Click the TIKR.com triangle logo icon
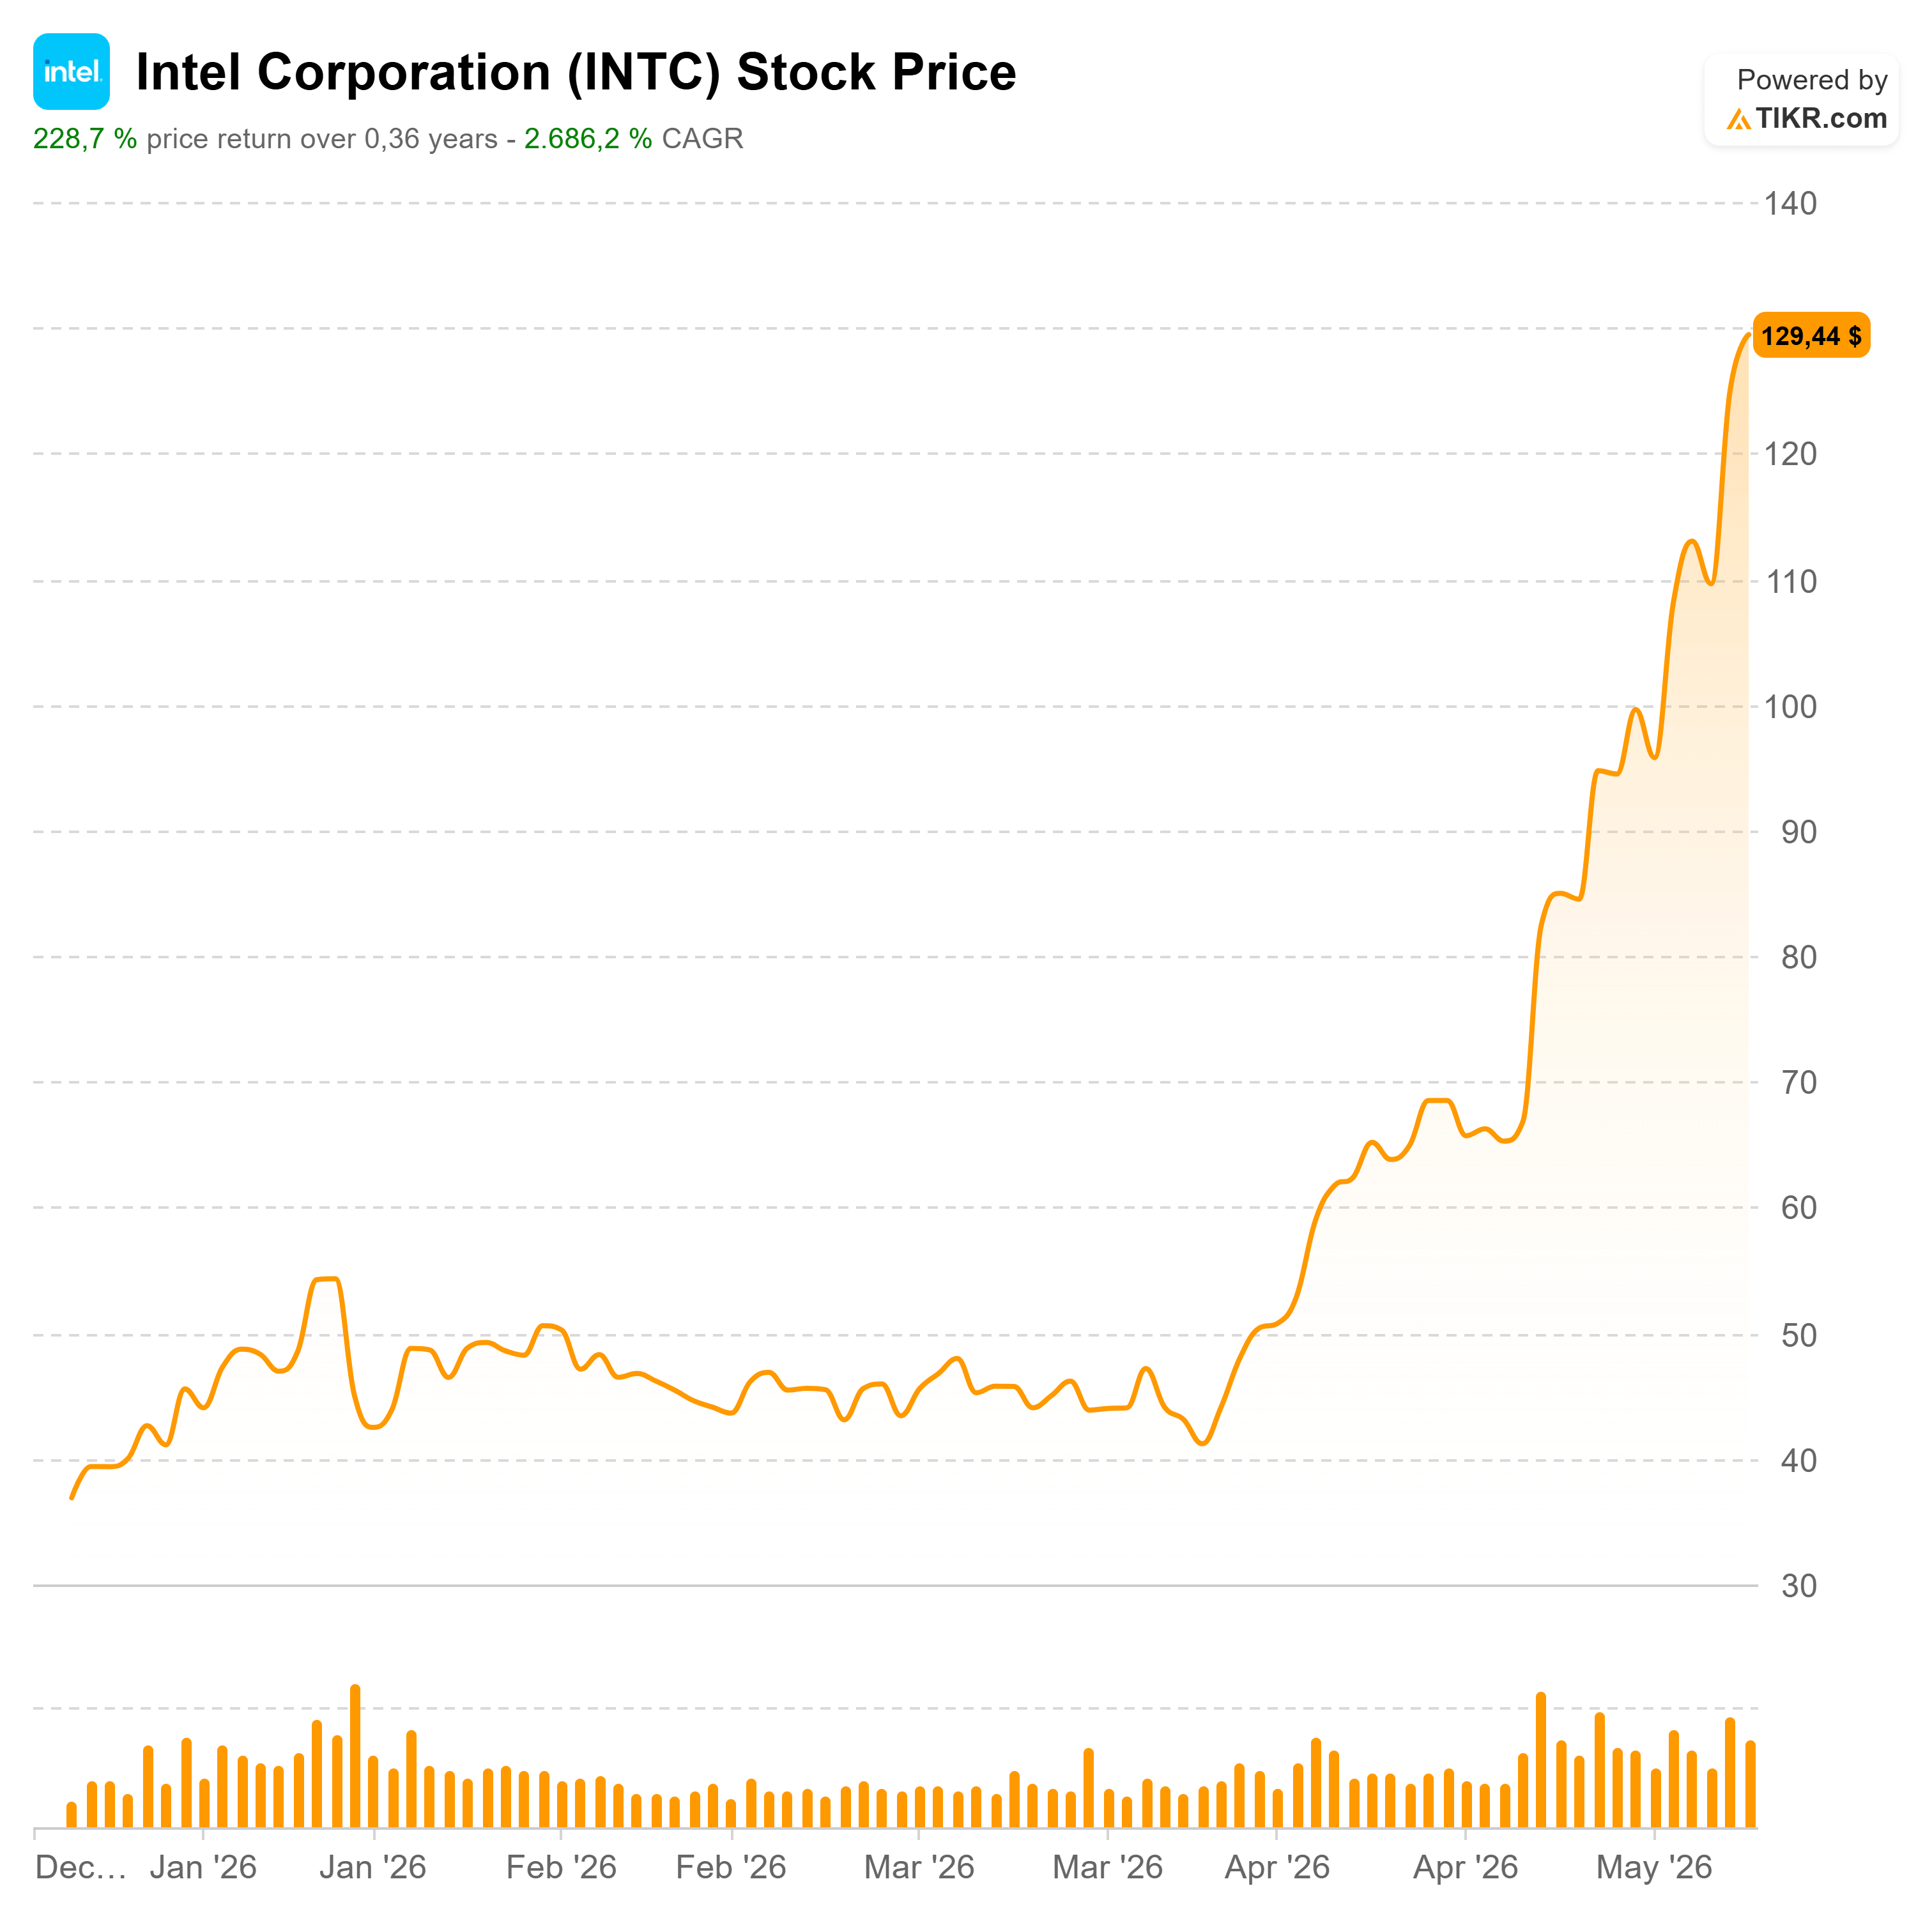 pyautogui.click(x=1738, y=119)
